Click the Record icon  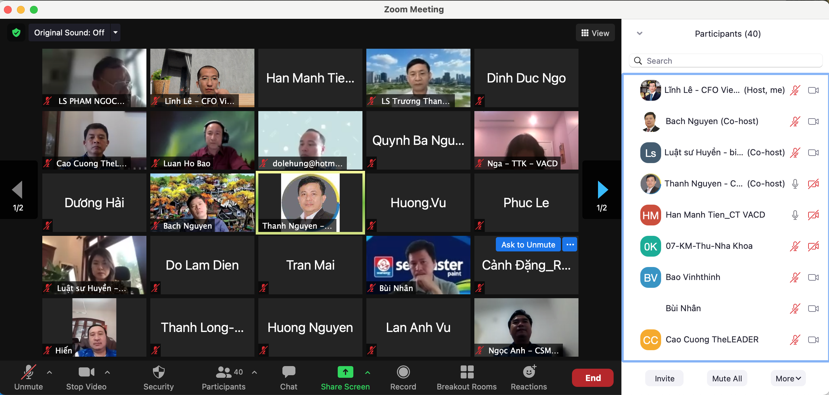(403, 372)
